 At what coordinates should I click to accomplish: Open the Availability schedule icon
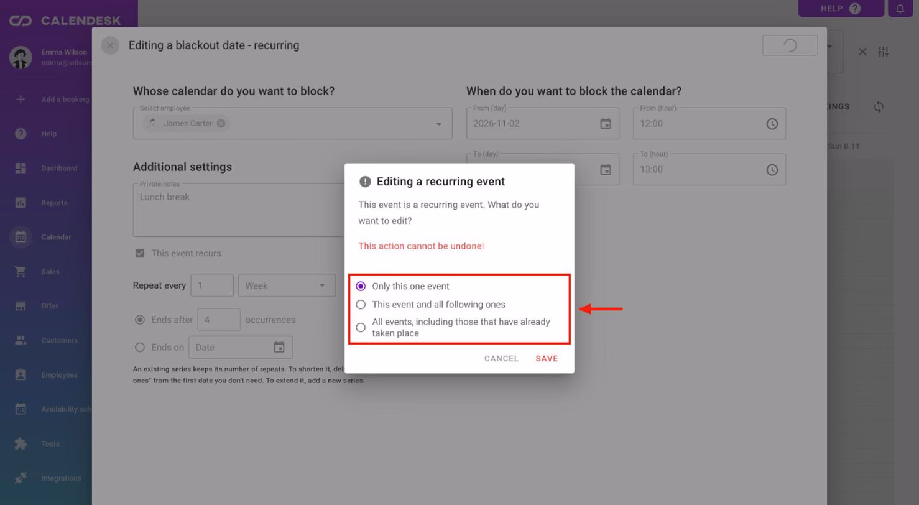tap(21, 409)
